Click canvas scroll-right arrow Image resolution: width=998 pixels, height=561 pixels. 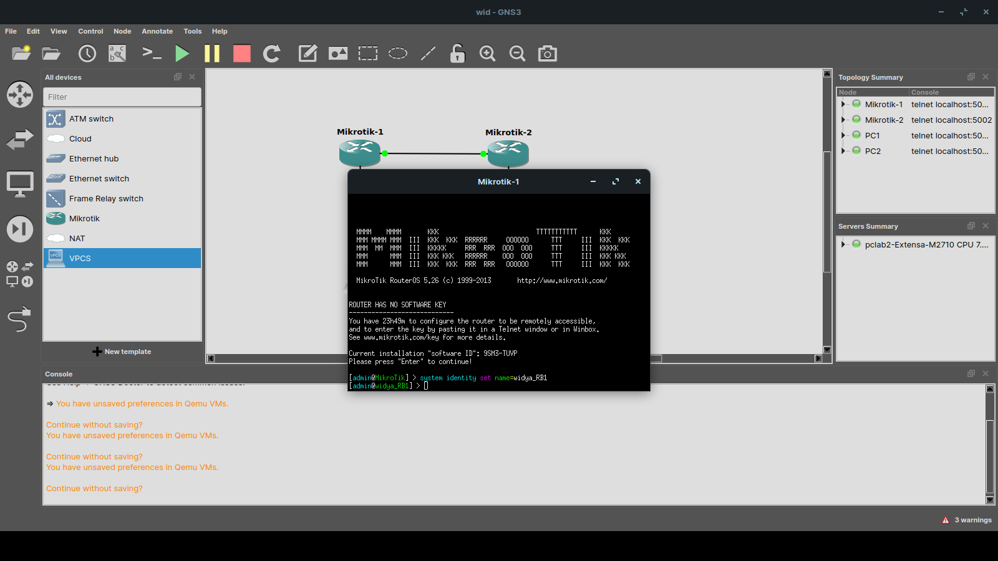[818, 358]
